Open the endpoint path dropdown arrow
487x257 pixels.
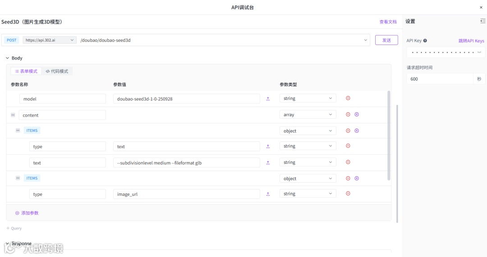365,40
